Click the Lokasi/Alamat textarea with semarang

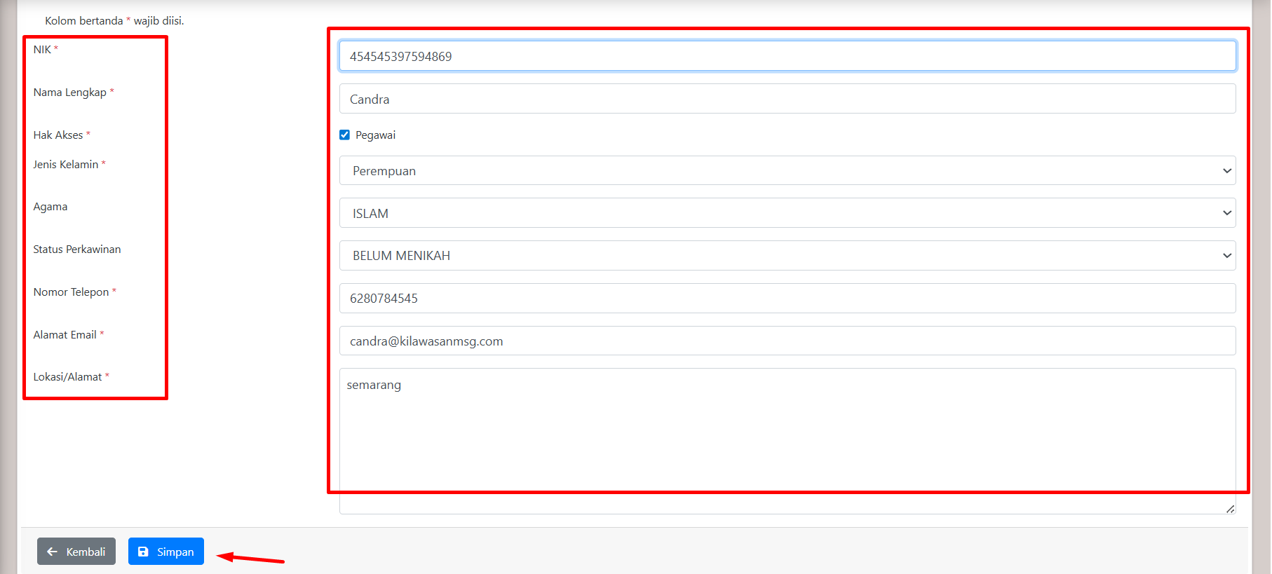[x=786, y=435]
